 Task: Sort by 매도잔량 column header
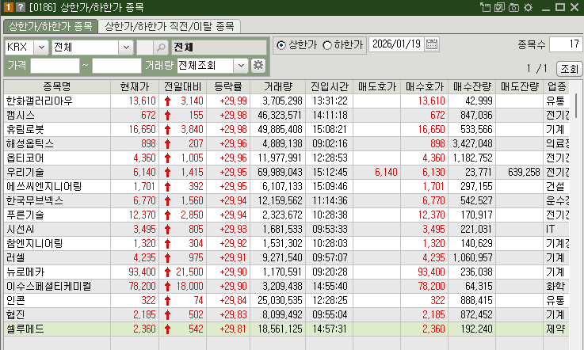520,87
